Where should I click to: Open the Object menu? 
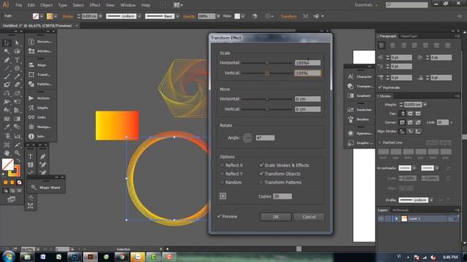point(46,5)
